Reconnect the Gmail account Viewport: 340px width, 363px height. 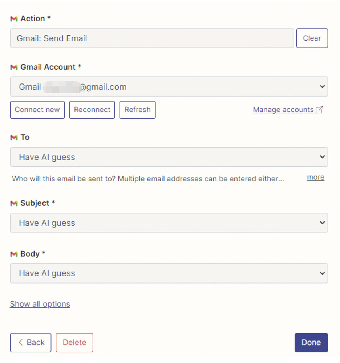[92, 110]
